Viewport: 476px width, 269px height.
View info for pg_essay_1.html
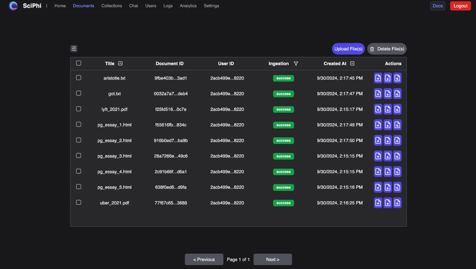tap(398, 125)
